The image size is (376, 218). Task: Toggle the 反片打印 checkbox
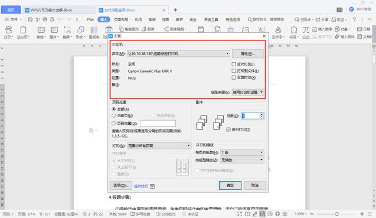coord(234,64)
